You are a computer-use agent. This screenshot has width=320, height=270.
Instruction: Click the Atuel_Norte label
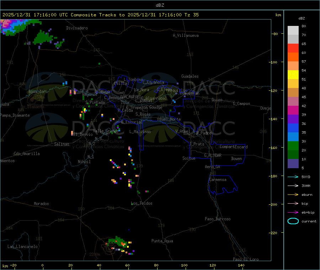169,119
